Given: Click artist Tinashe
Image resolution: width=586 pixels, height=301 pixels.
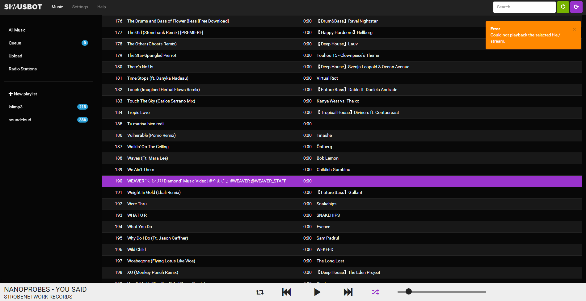Looking at the screenshot, I should coord(324,135).
